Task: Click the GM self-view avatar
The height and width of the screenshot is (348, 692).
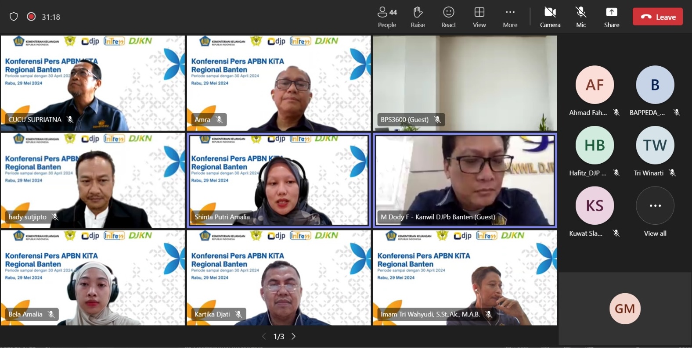Action: click(625, 309)
